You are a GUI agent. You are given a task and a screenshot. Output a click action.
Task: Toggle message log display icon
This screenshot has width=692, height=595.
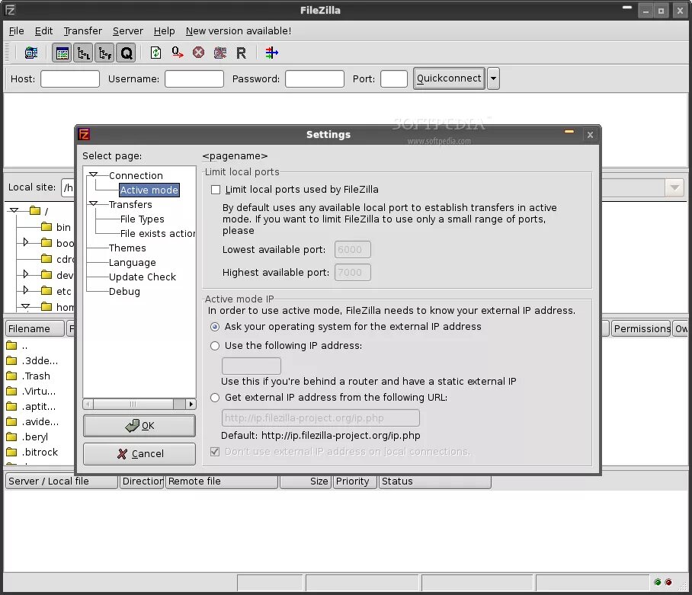62,53
